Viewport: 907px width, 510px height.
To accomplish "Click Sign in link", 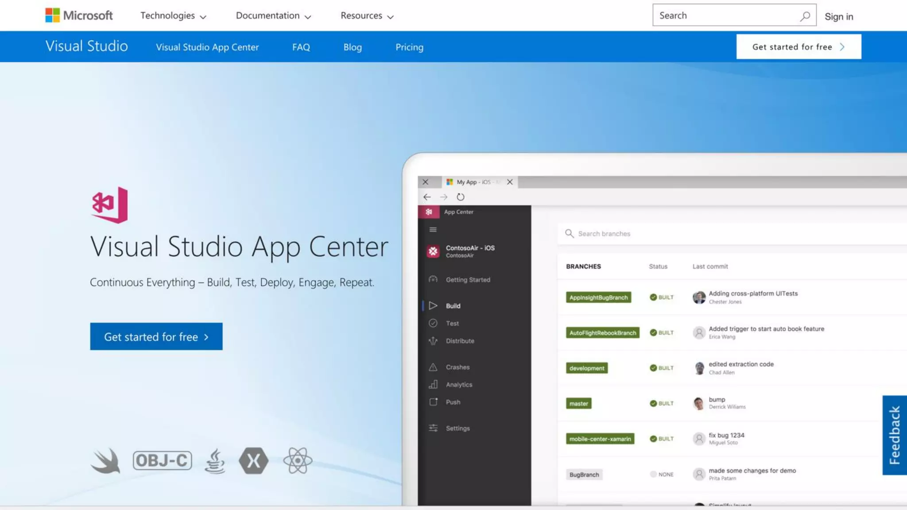I will click(838, 16).
